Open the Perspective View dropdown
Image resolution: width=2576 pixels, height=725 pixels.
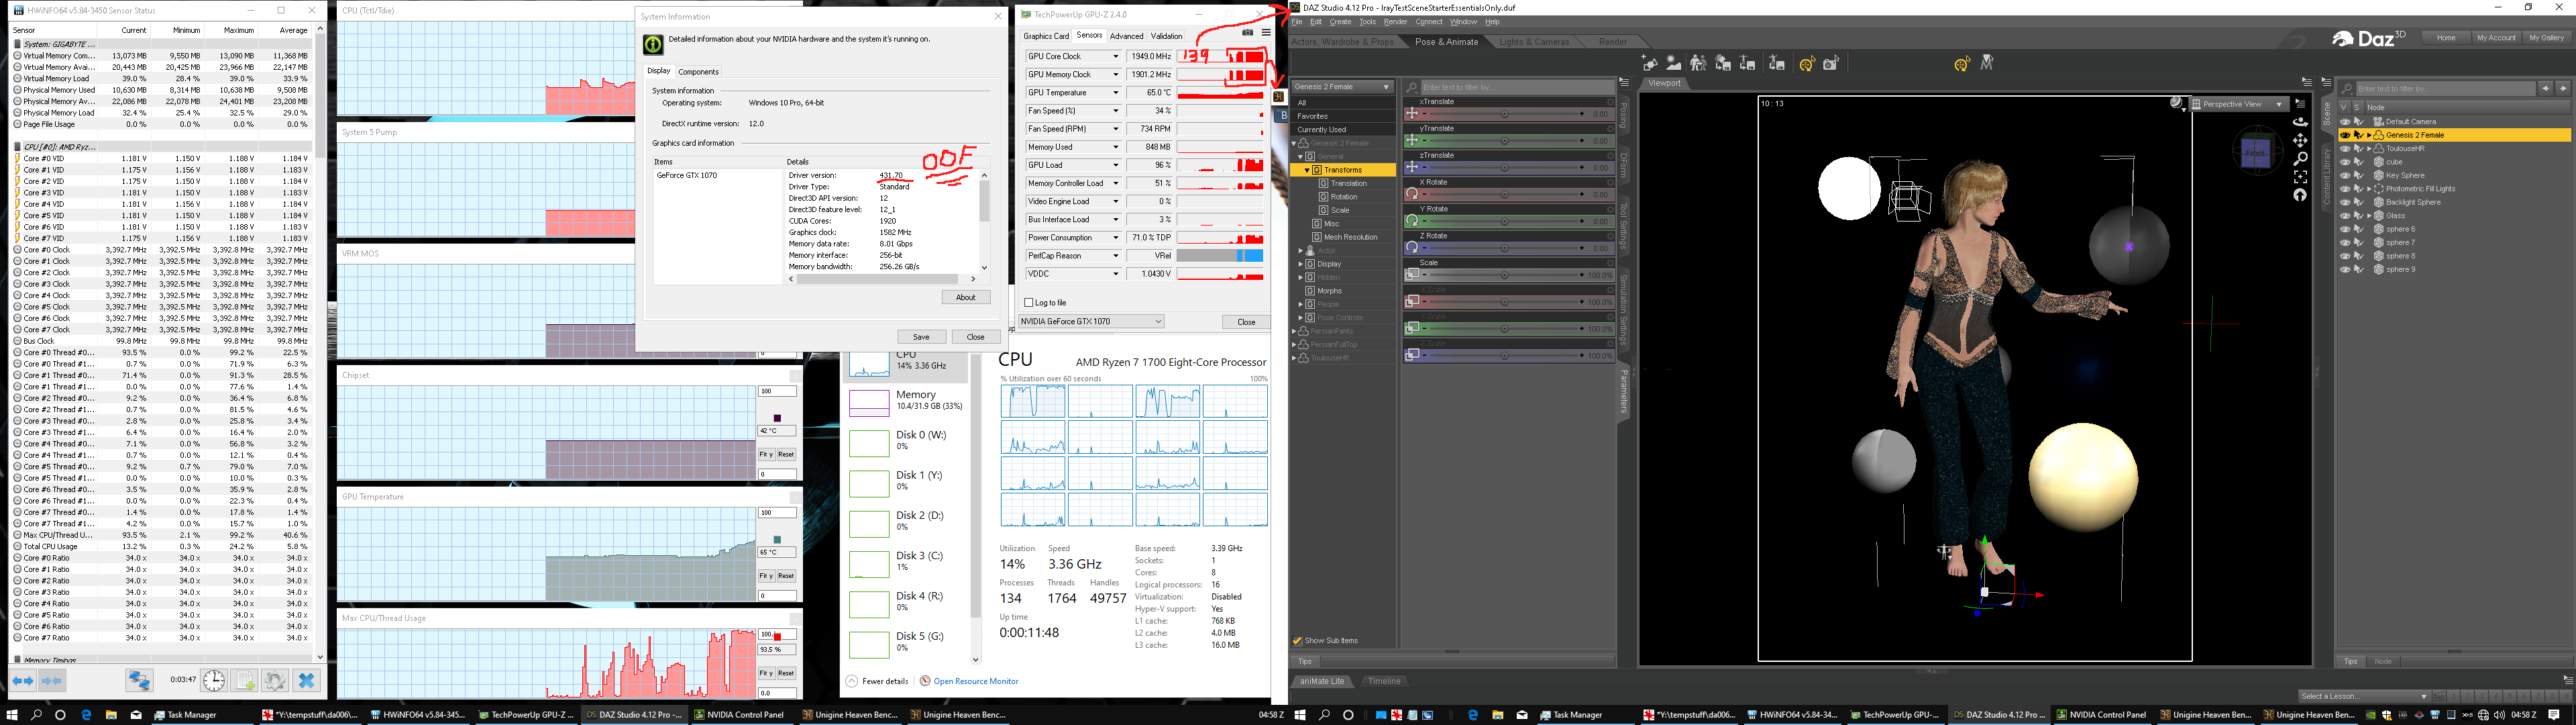pyautogui.click(x=2240, y=104)
